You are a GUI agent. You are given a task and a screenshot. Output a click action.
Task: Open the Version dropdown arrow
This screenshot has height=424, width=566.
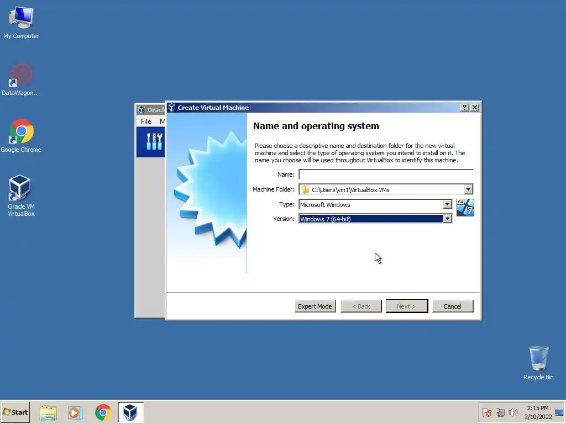447,219
